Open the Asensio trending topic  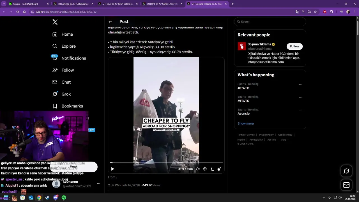pyautogui.click(x=243, y=114)
